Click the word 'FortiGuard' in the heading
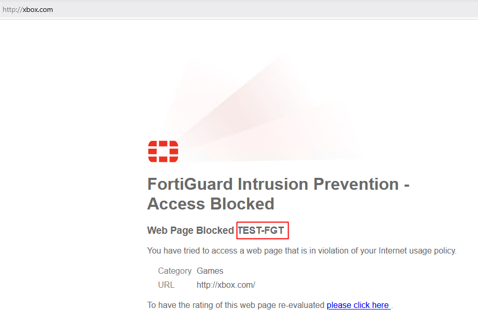478x323 pixels. coord(190,184)
